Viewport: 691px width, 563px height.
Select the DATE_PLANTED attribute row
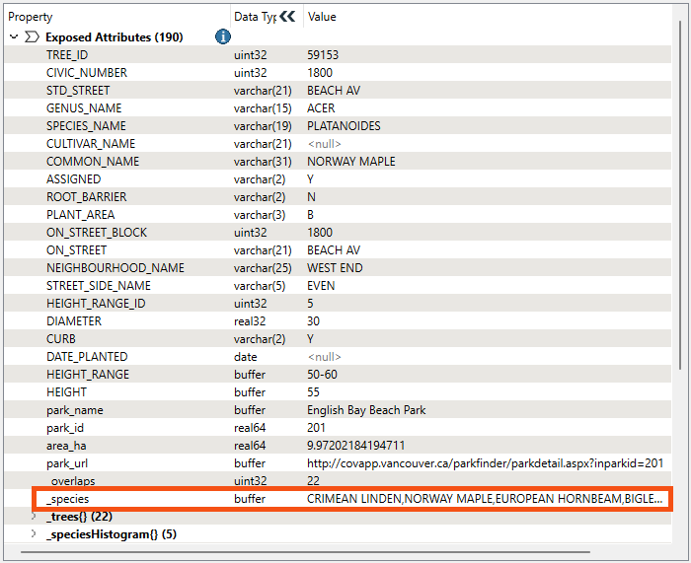click(x=87, y=357)
